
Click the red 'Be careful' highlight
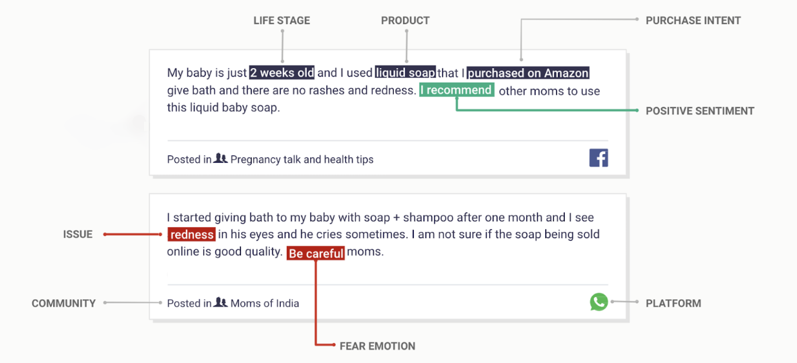316,253
